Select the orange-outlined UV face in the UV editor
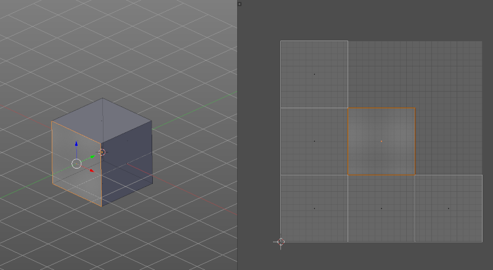This screenshot has height=270, width=493. coord(381,141)
